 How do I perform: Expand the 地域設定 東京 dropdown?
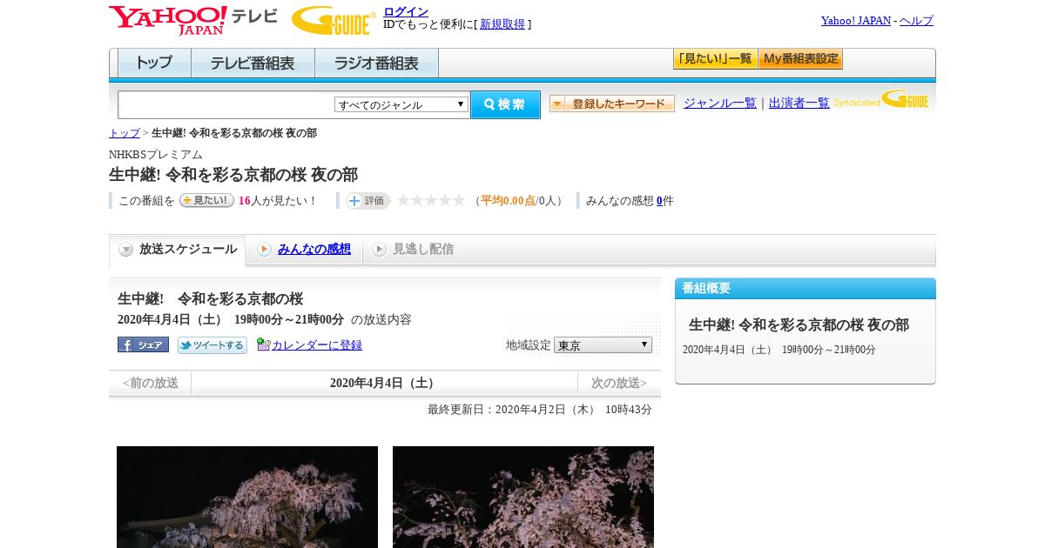(603, 345)
